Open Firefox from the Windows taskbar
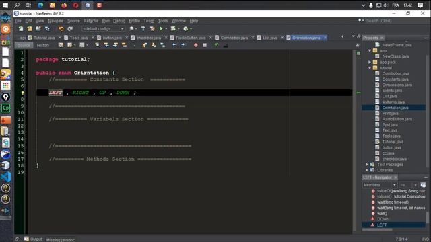The image size is (431, 242). (x=64, y=5)
